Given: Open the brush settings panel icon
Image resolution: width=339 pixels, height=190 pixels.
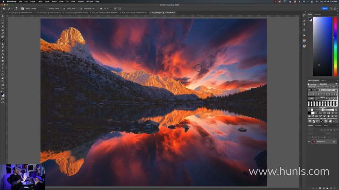Looking at the screenshot, I should coord(23,9).
